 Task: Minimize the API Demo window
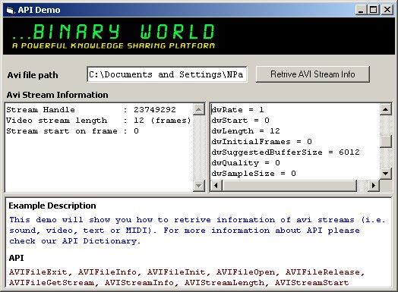361,10
